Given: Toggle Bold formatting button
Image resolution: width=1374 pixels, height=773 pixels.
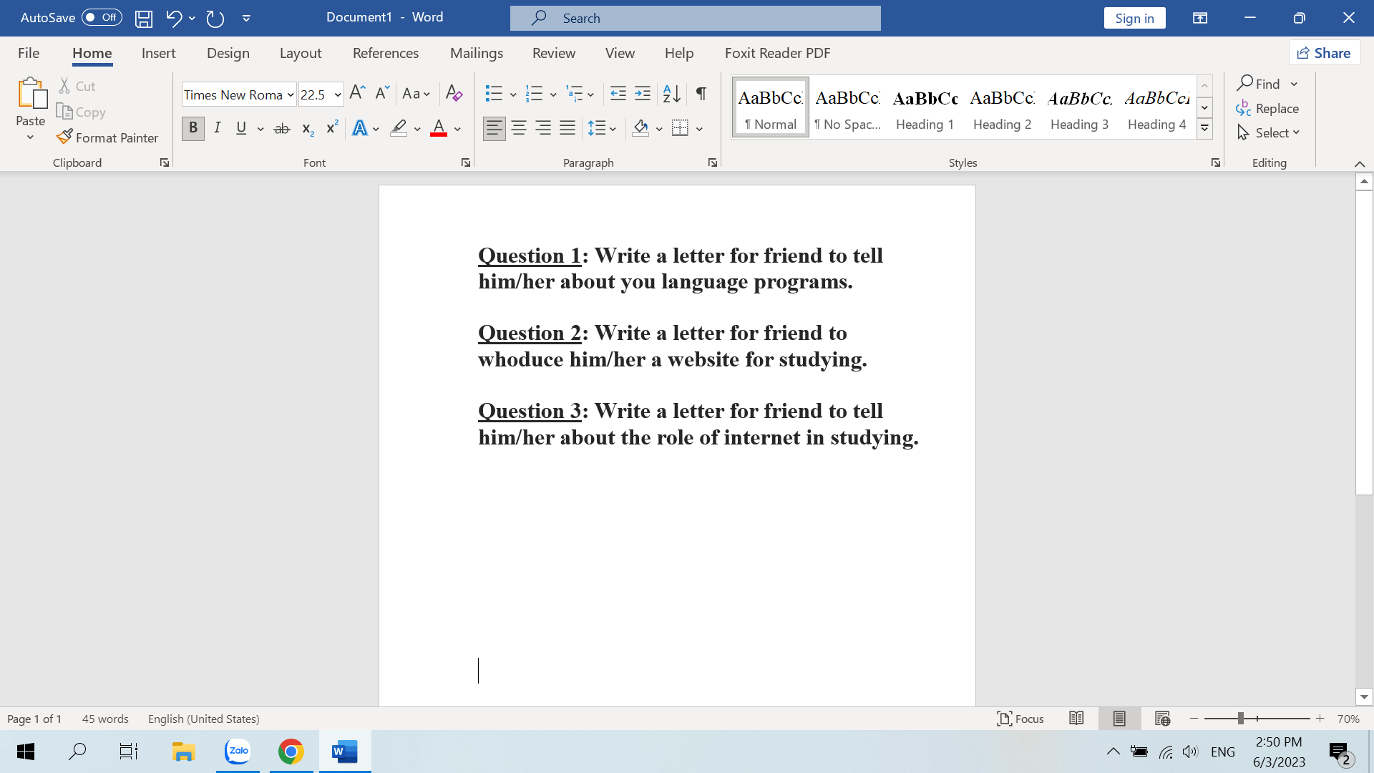Looking at the screenshot, I should (193, 128).
